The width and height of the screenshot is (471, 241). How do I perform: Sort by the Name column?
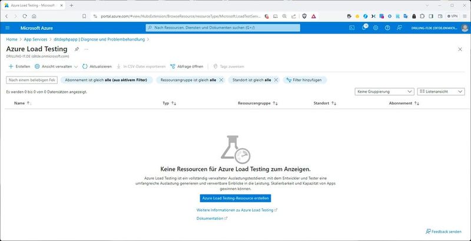[22, 103]
